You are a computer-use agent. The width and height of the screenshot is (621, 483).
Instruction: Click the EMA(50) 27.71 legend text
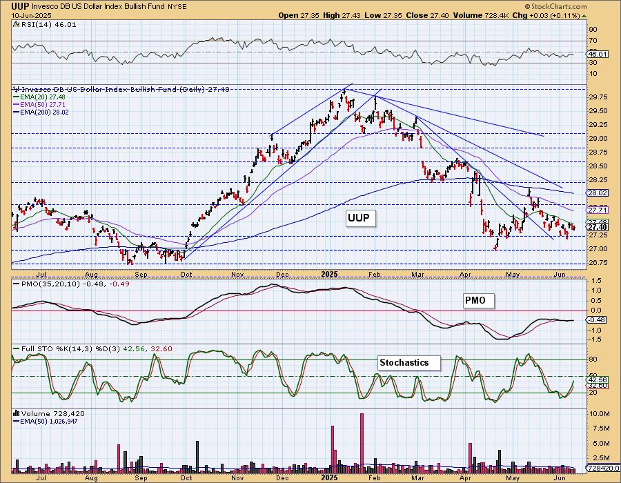click(43, 104)
